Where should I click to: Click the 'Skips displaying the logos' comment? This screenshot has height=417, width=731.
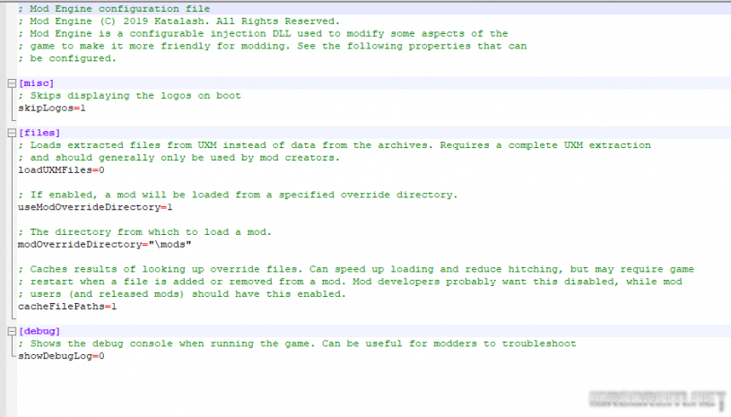129,95
